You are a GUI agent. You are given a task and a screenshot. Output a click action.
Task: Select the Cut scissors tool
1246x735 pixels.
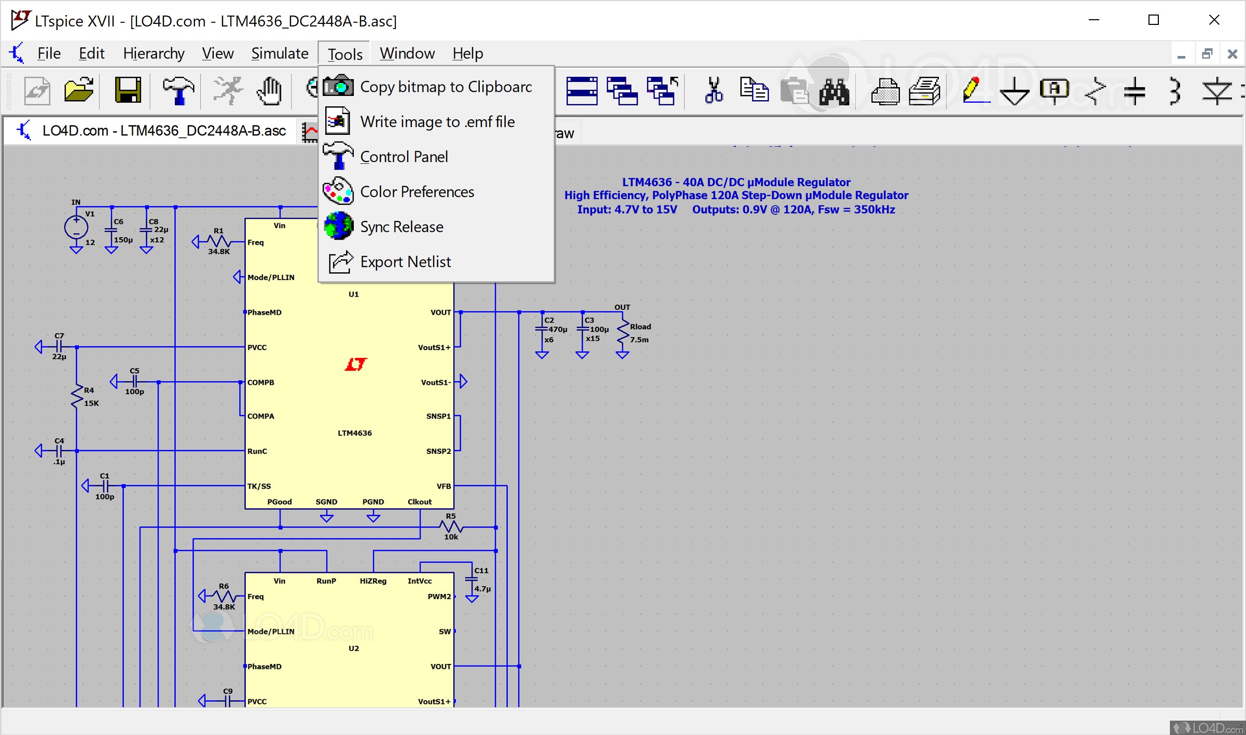(x=714, y=91)
